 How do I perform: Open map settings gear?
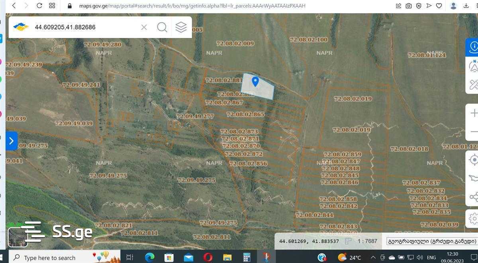coord(474,218)
